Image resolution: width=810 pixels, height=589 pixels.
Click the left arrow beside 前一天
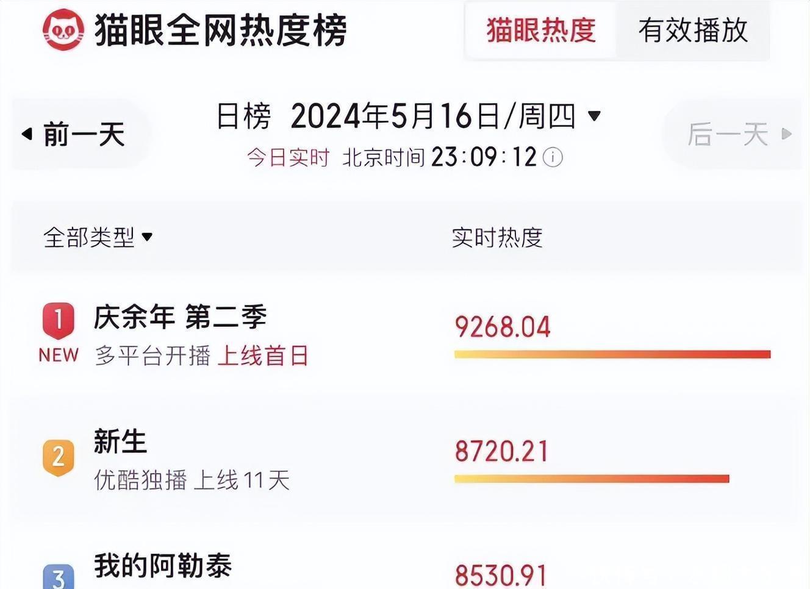(x=27, y=134)
